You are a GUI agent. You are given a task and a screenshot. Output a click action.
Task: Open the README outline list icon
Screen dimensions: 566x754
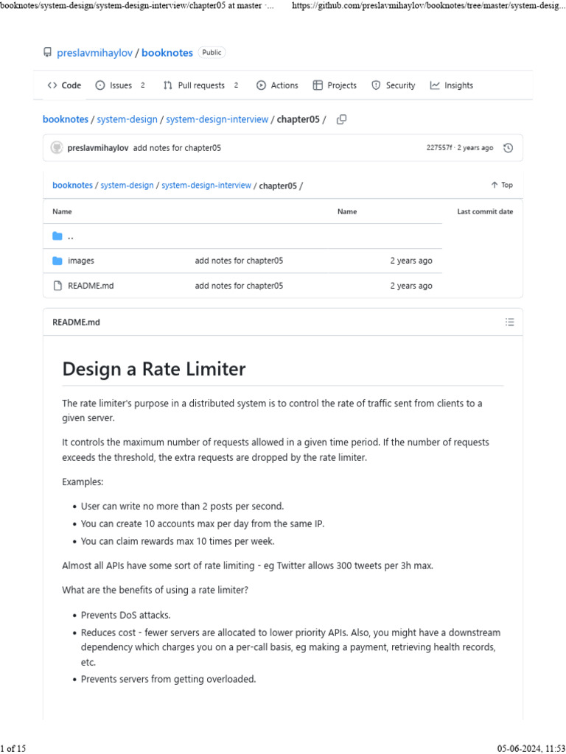tap(510, 323)
